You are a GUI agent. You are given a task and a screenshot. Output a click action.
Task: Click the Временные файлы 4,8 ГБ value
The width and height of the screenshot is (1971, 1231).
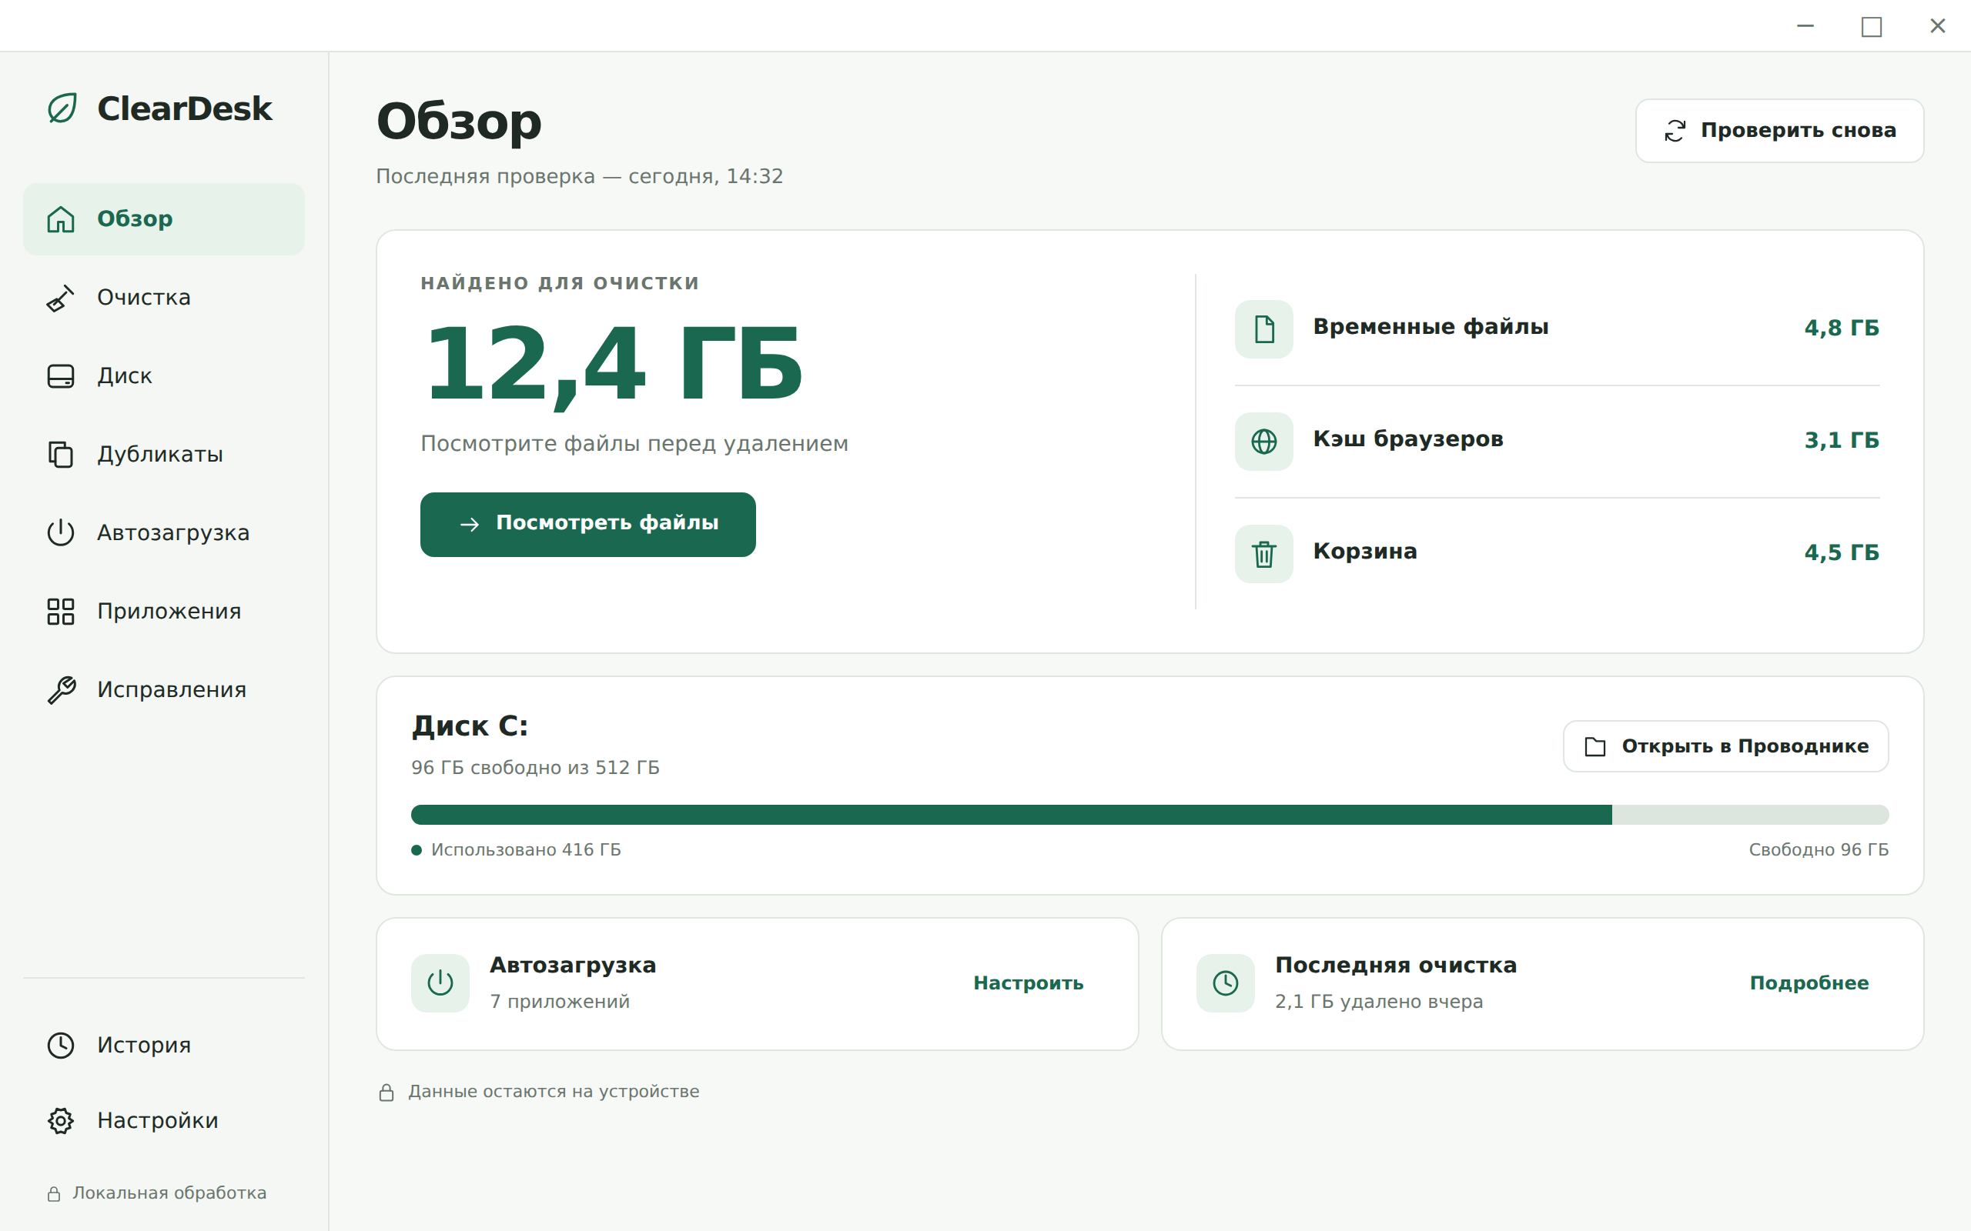1842,328
